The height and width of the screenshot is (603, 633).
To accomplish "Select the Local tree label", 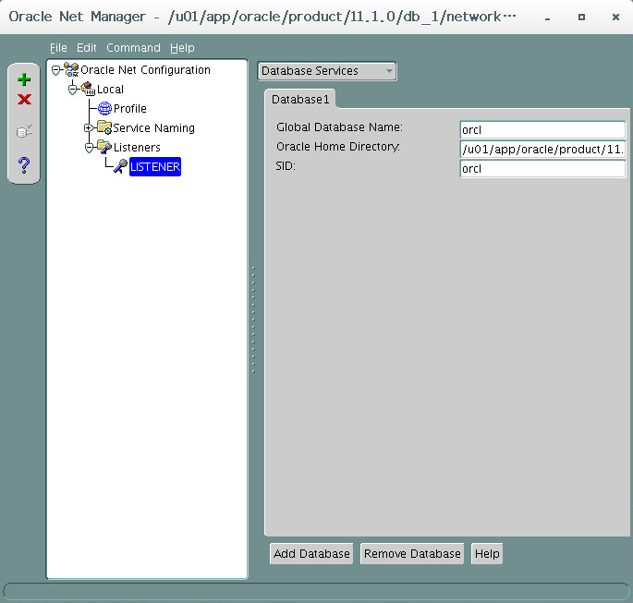I will [x=110, y=90].
